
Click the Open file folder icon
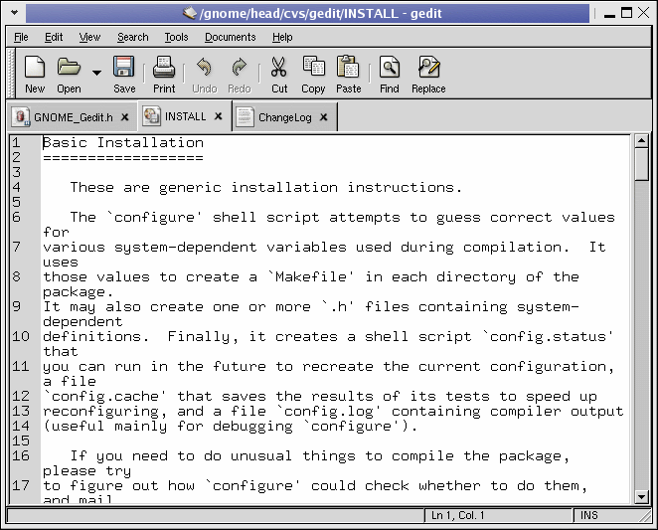(69, 68)
